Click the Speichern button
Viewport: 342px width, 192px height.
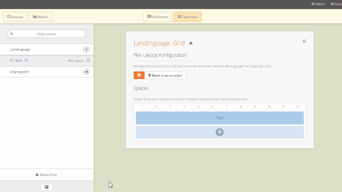point(187,17)
